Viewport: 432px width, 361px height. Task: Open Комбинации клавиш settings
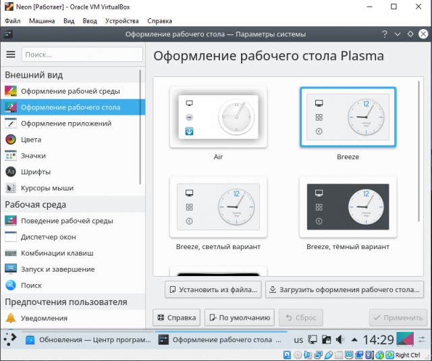[x=73, y=253]
